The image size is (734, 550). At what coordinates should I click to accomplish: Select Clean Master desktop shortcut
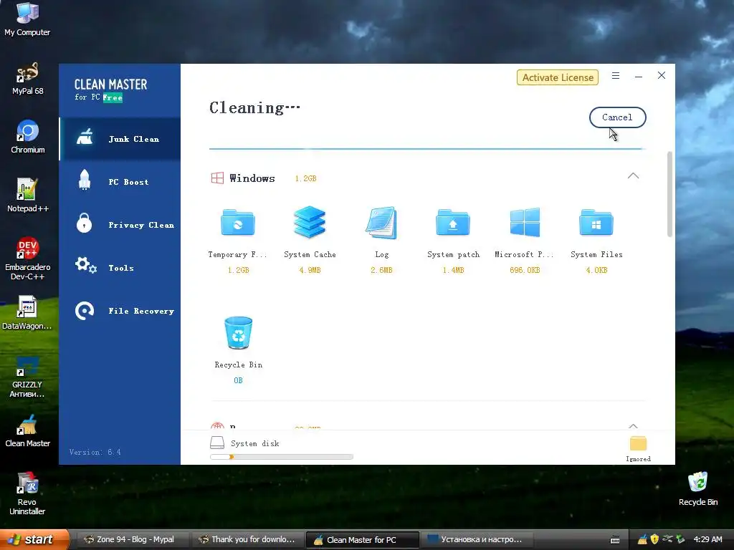pyautogui.click(x=28, y=430)
